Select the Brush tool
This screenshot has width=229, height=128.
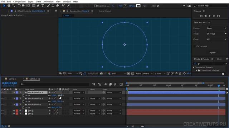(49, 6)
